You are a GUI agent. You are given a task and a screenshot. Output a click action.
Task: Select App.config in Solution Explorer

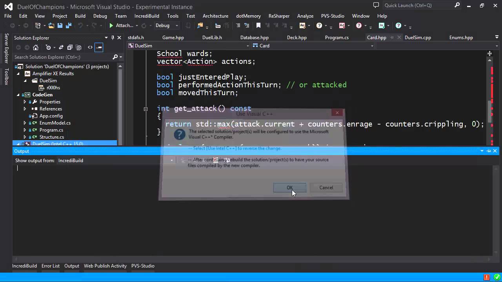[x=51, y=116]
